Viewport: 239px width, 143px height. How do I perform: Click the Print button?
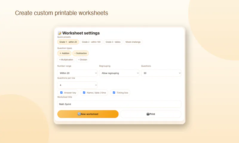tap(151, 114)
